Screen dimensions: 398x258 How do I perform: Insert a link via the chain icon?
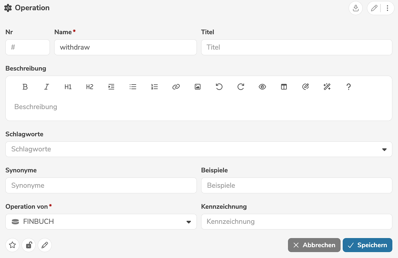176,87
